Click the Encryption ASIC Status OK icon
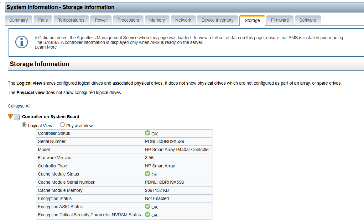Viewport: 364px width, 221px height. (148, 207)
